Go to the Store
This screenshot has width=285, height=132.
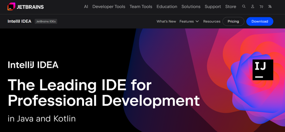[x=231, y=7]
